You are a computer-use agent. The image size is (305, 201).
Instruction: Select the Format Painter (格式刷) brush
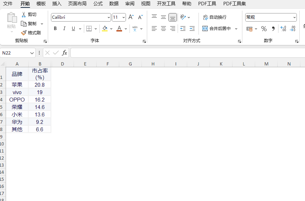(x=24, y=33)
